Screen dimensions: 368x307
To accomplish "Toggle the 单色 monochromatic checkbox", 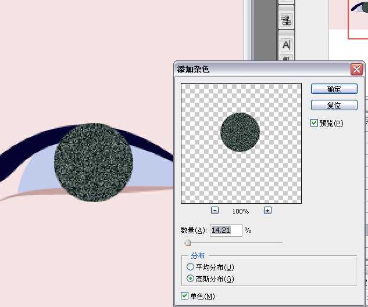I will [185, 297].
